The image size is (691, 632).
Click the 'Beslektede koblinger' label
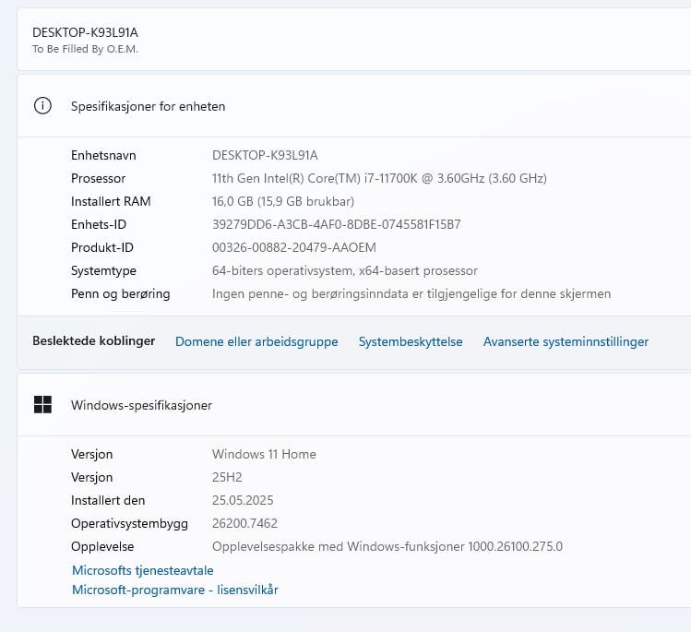94,340
